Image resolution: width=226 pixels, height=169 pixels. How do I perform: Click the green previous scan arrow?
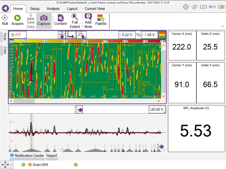pos(23,165)
